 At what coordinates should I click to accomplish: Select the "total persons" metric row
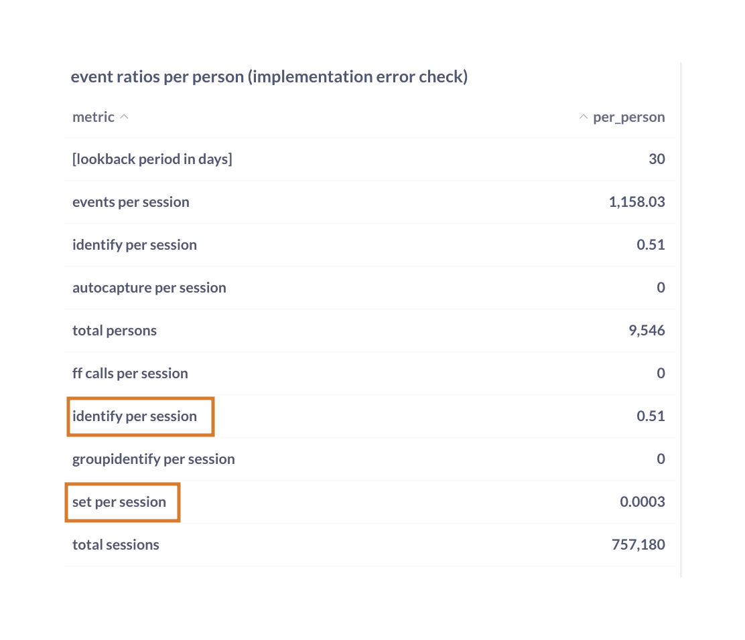pos(115,330)
